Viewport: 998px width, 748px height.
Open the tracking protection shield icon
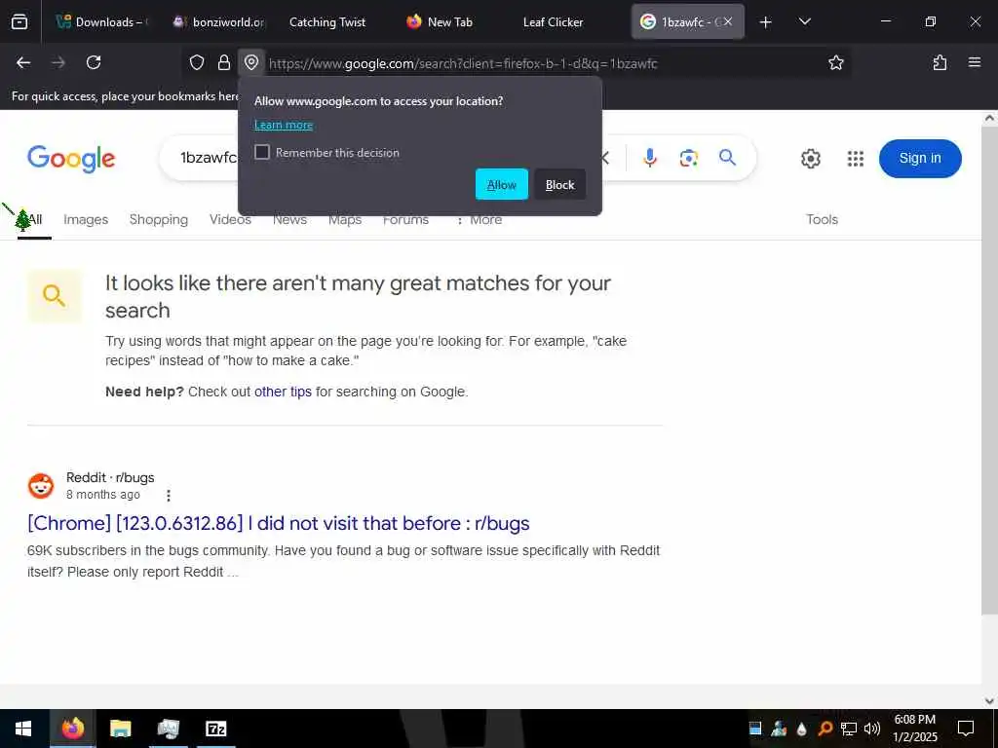click(x=197, y=62)
